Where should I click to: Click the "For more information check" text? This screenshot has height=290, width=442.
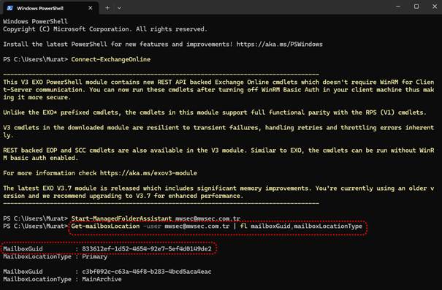point(50,173)
